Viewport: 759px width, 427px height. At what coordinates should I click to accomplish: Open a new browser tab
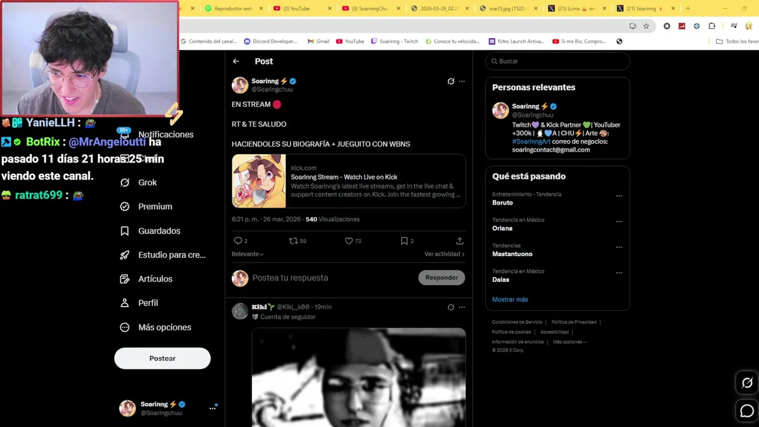688,8
